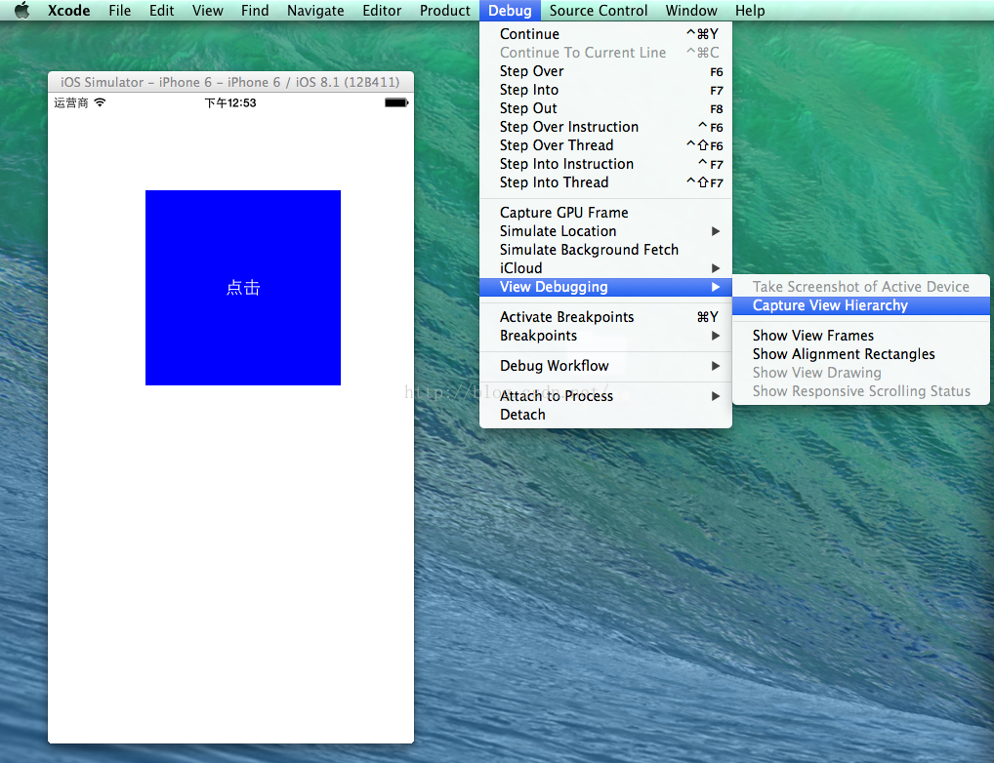The image size is (994, 763).
Task: Select Step Into Instruction
Action: click(x=605, y=164)
